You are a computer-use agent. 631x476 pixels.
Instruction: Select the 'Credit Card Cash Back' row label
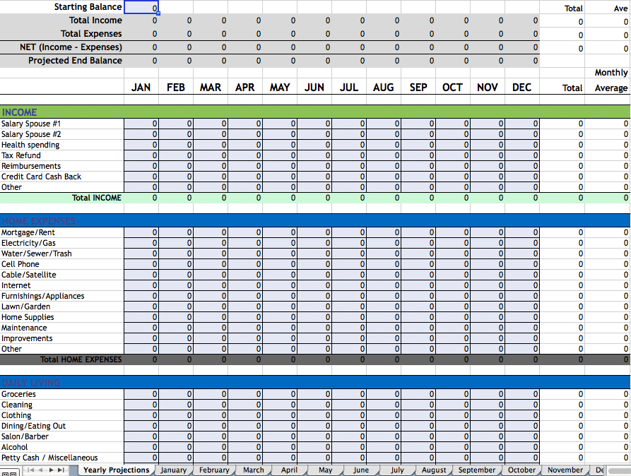62,177
